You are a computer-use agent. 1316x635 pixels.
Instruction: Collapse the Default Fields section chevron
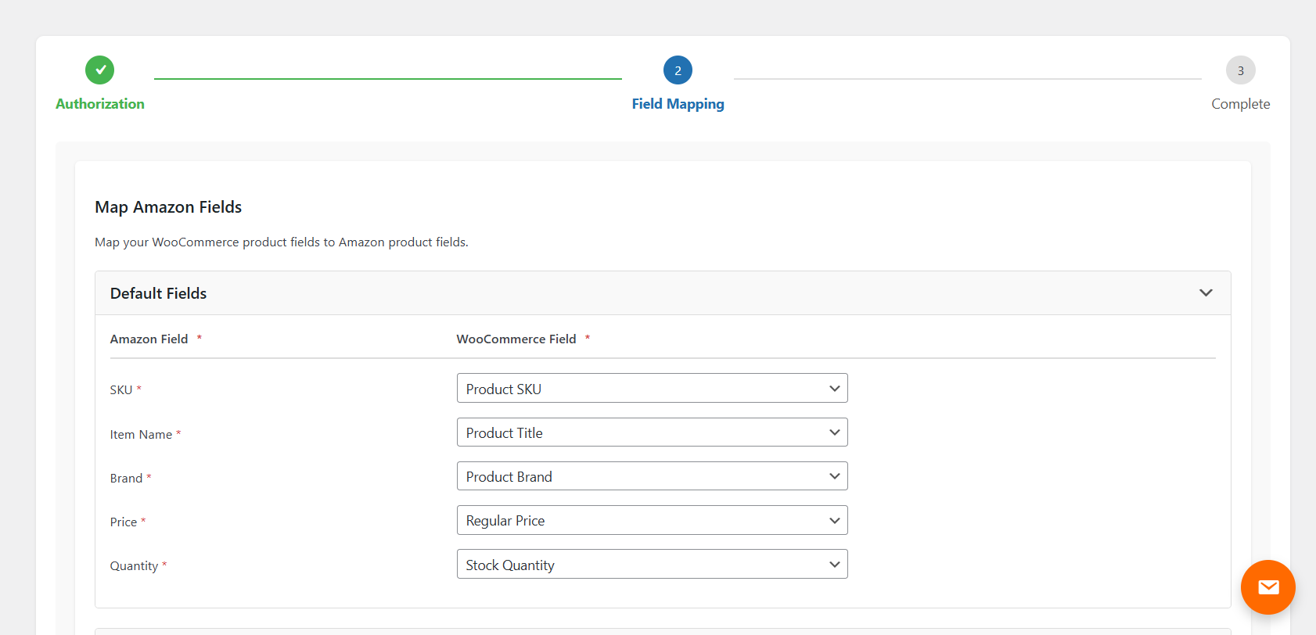point(1206,293)
